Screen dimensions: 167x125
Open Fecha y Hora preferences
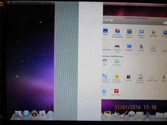[x=152, y=77]
